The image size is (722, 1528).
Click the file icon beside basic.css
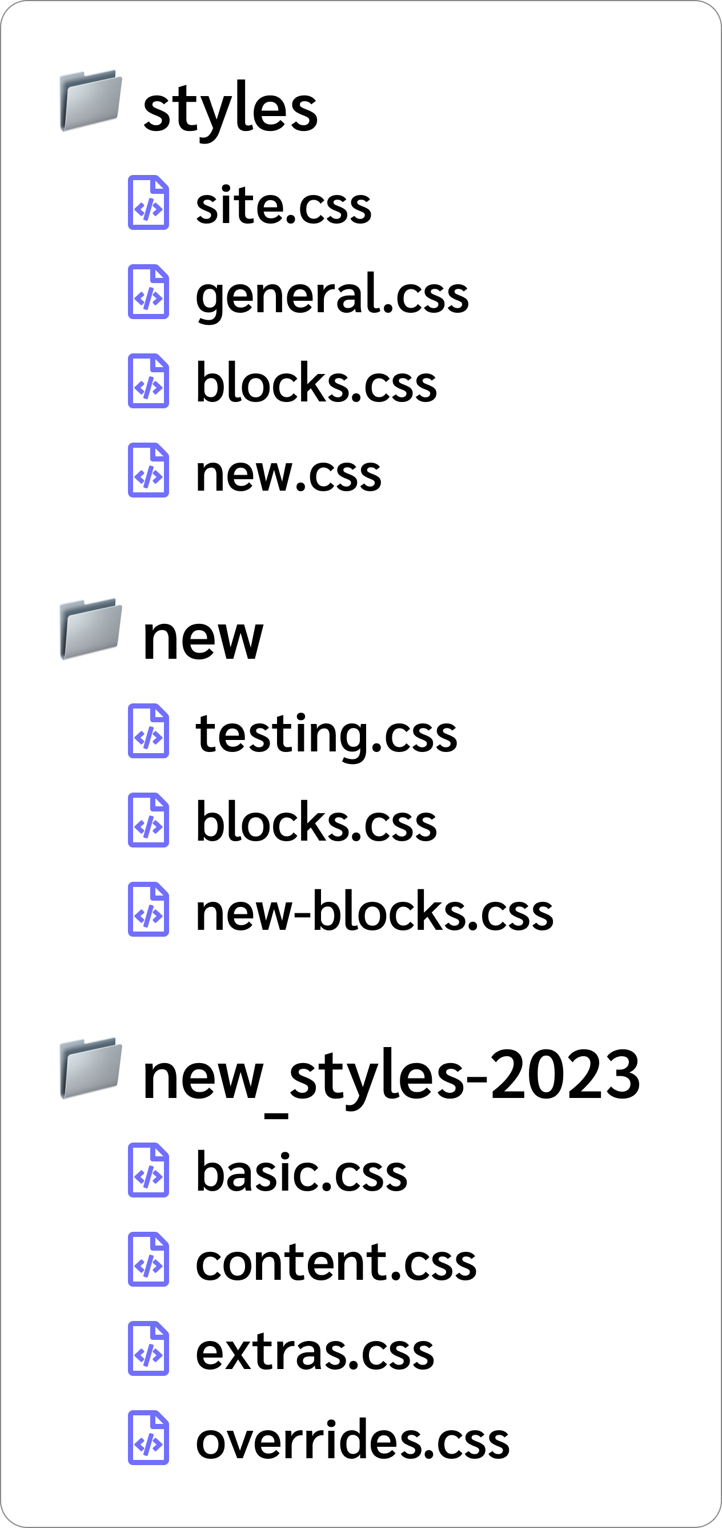point(149,1169)
